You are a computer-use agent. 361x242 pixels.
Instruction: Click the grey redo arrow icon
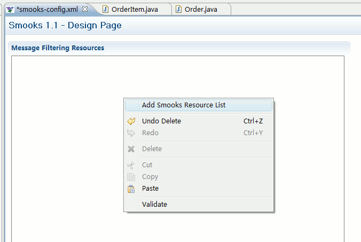point(131,133)
